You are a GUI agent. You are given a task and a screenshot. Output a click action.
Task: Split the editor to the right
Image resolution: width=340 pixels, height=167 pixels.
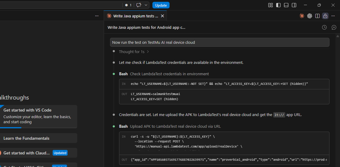pos(317,16)
